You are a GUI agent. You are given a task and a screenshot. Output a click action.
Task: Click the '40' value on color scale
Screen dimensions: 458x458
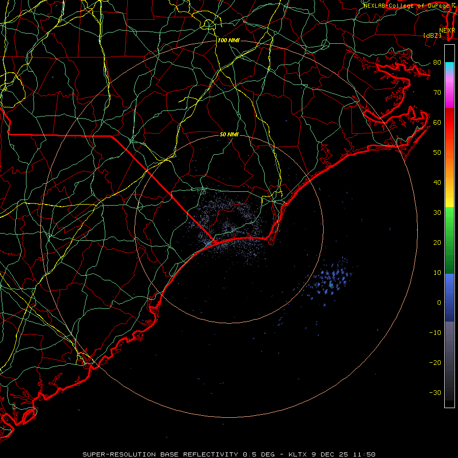tap(437, 183)
